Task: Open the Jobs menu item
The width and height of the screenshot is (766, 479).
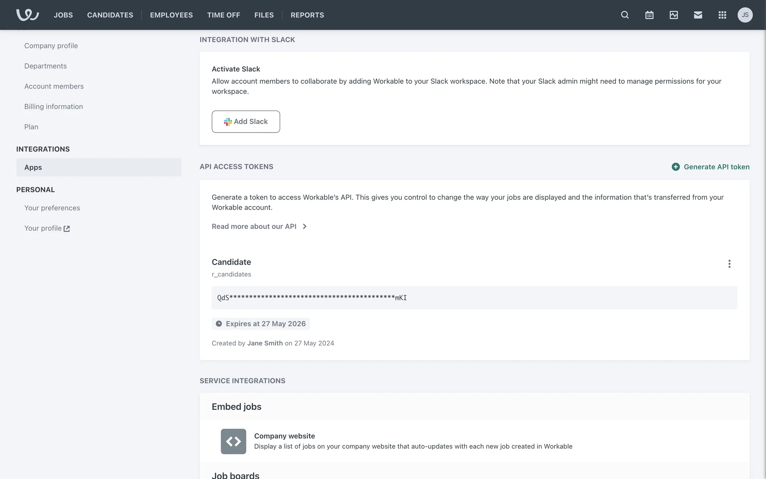Action: [63, 15]
